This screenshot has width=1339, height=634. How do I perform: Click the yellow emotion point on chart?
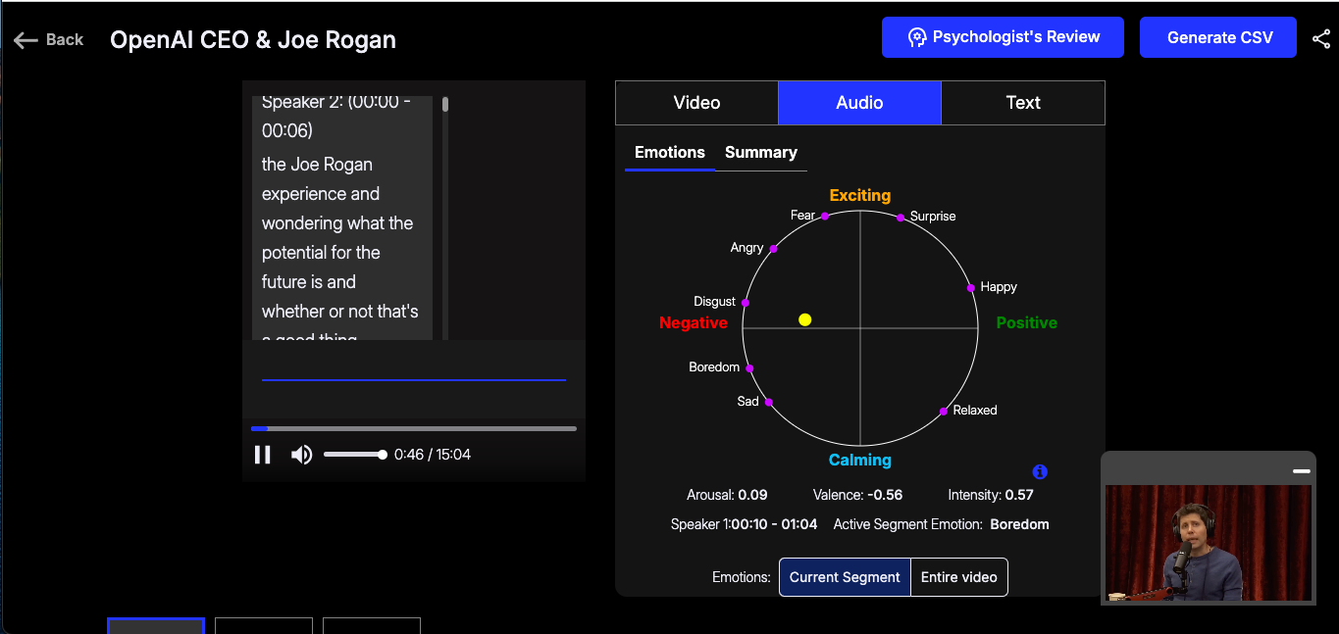coord(805,319)
